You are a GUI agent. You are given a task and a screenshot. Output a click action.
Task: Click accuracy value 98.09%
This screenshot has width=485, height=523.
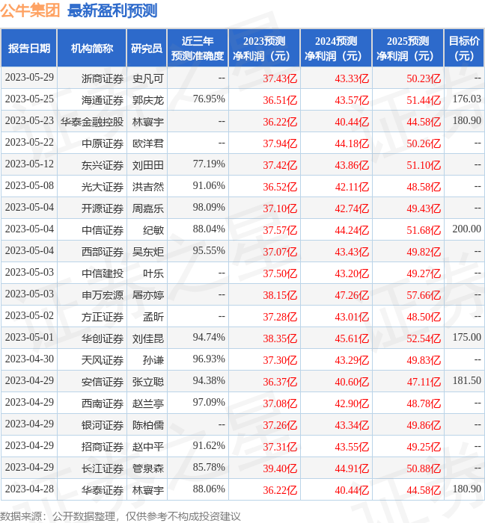pos(209,208)
